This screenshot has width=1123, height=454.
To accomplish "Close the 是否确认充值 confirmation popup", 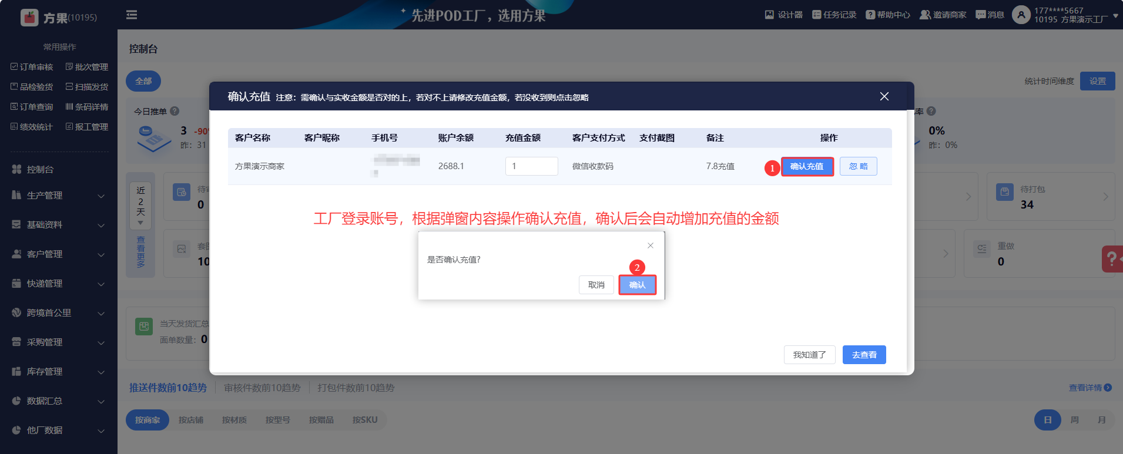I will point(651,246).
